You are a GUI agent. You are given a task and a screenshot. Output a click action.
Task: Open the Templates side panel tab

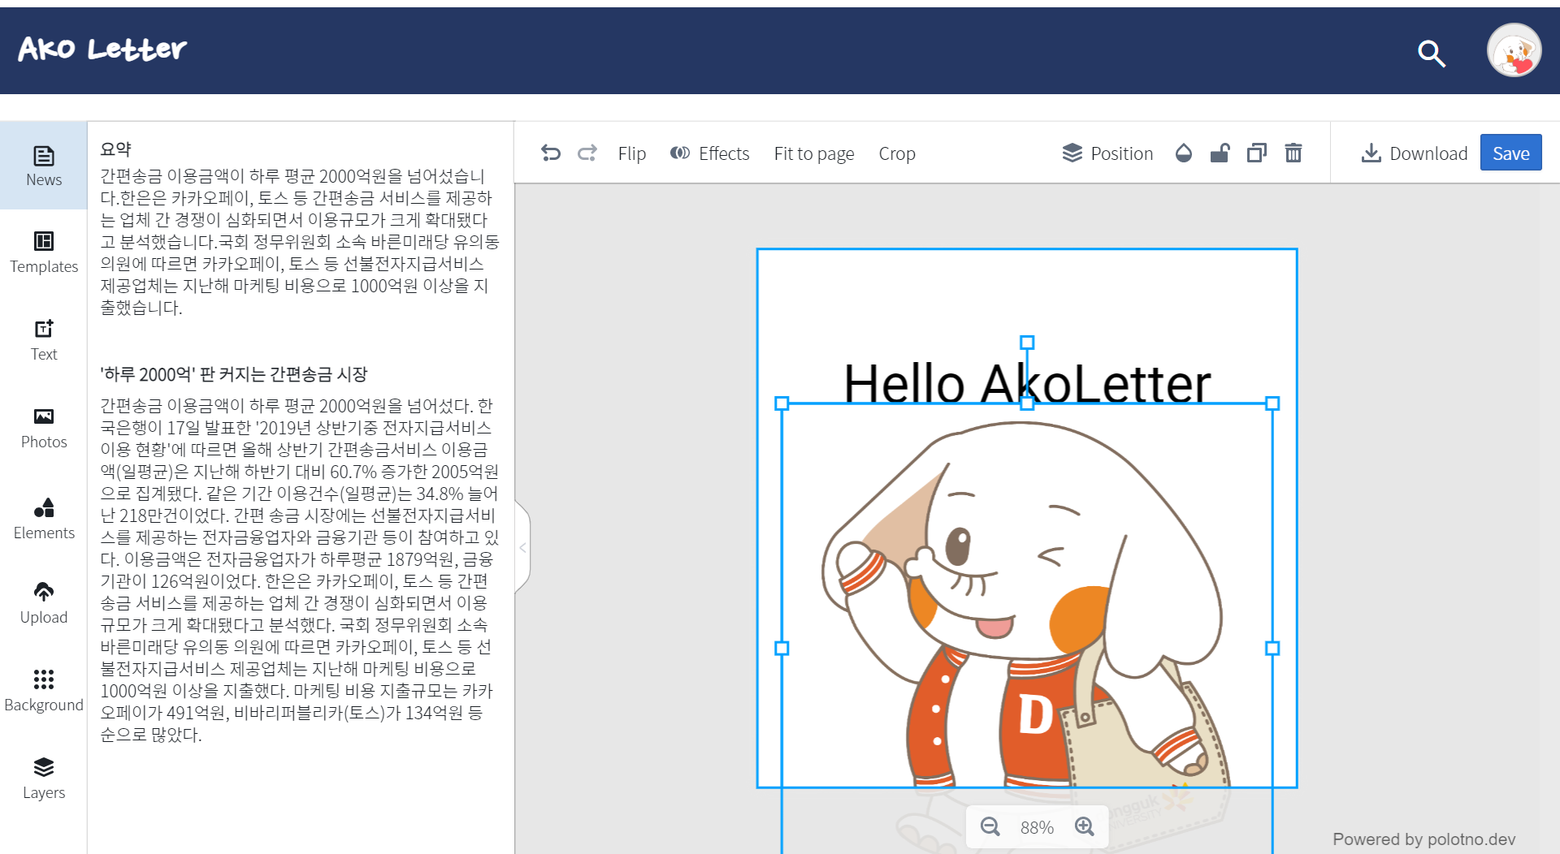point(44,252)
